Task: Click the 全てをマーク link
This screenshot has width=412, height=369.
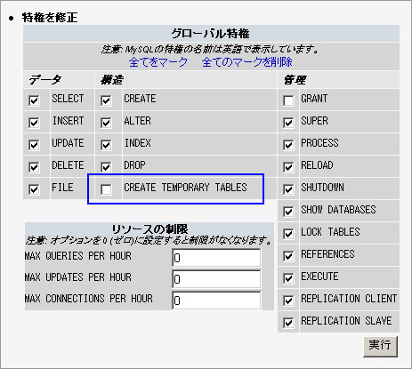Action: click(x=158, y=62)
